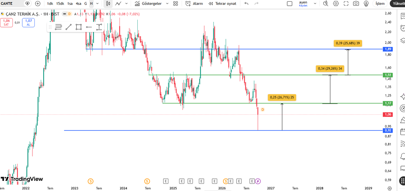
Task: Take a chart snapshot with camera icon
Action: pyautogui.click(x=356, y=4)
